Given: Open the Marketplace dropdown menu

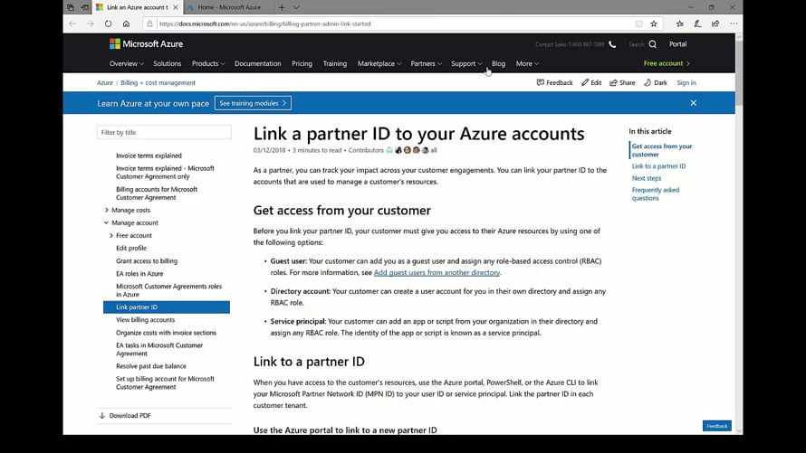Looking at the screenshot, I should (379, 63).
